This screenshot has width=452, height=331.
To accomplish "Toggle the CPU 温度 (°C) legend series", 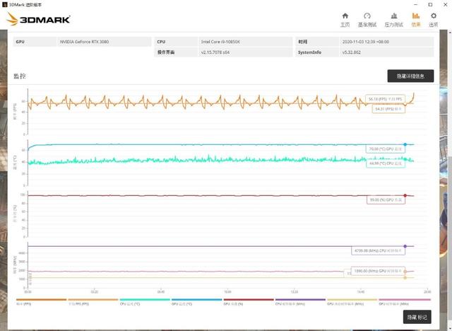I will 145,302.
